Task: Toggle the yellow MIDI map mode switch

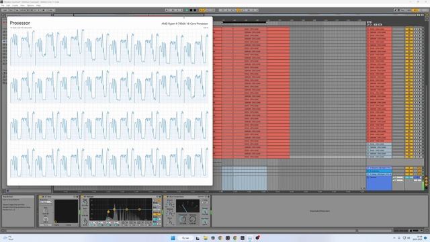Action: (416, 10)
